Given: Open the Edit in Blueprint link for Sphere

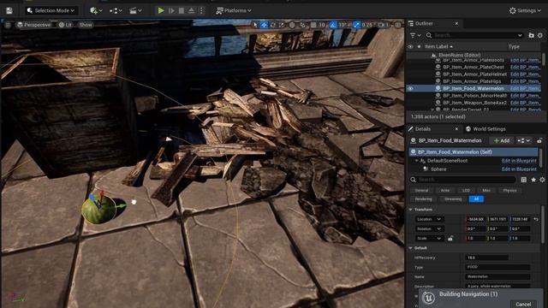Looking at the screenshot, I should pyautogui.click(x=519, y=169).
